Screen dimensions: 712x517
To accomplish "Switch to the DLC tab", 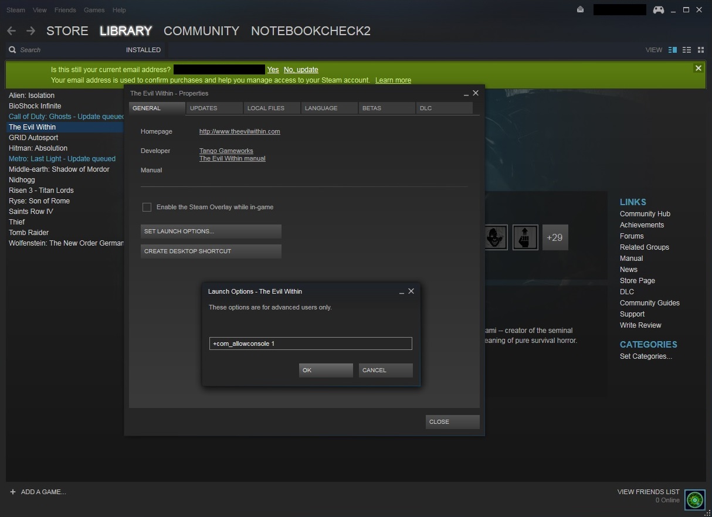I will 445,108.
